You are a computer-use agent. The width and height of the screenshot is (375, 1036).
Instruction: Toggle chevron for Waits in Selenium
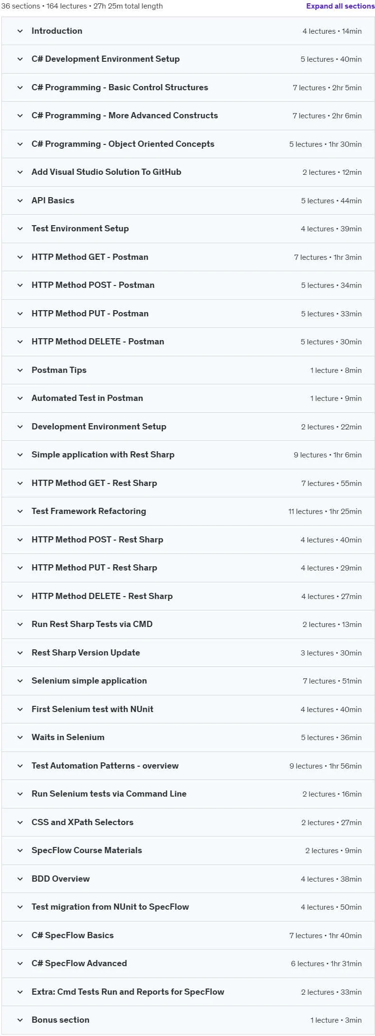point(20,738)
